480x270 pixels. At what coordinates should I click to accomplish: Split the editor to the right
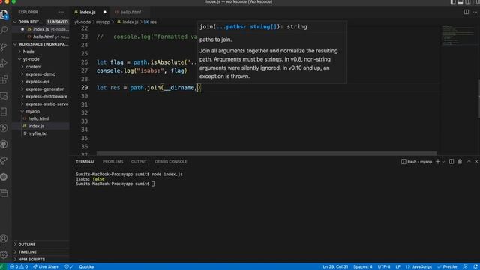click(x=466, y=12)
